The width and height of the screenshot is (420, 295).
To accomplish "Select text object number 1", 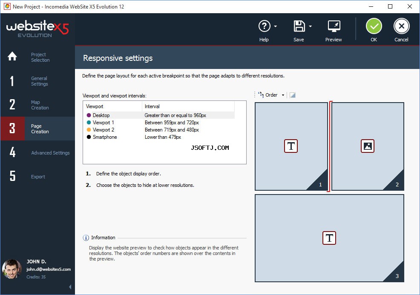I will click(291, 146).
